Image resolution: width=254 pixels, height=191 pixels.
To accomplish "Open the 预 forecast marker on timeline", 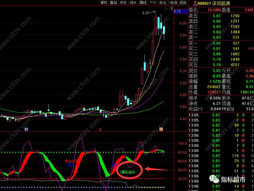I will pos(161,129).
